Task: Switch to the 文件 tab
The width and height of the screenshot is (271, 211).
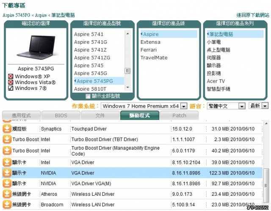Action: [100, 116]
